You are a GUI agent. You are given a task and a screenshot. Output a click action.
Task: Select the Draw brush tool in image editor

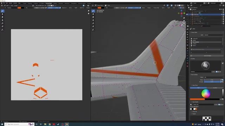click(2, 11)
